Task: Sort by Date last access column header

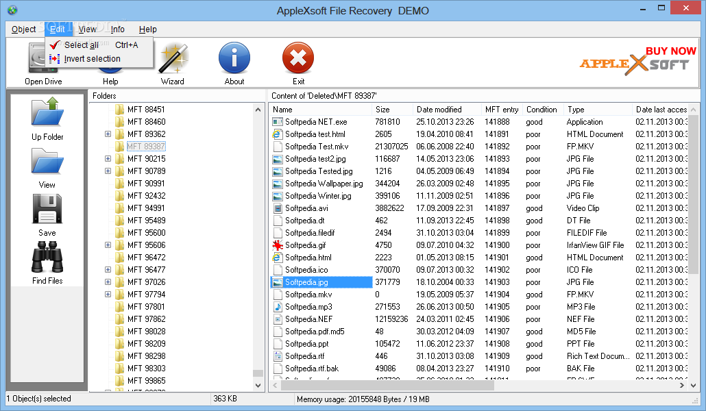Action: click(x=661, y=110)
